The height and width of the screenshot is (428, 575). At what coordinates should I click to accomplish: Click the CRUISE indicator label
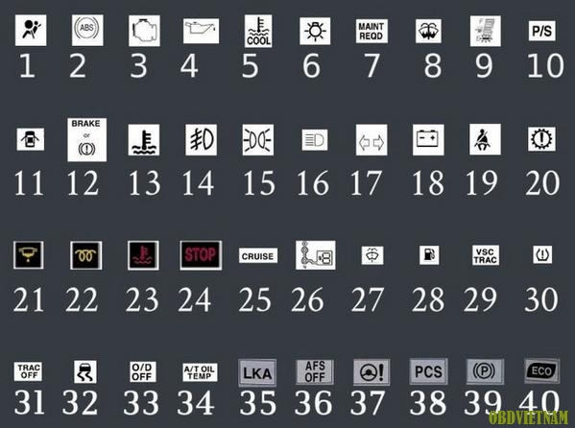(258, 255)
